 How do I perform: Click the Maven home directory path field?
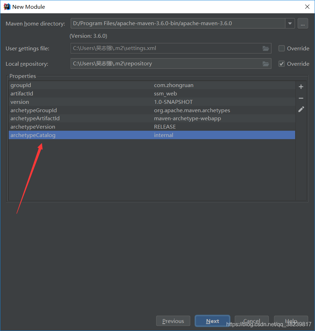(178, 23)
